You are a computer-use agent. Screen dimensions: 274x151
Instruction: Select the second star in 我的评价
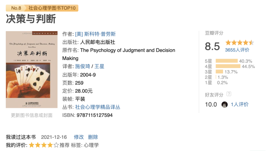38,145
